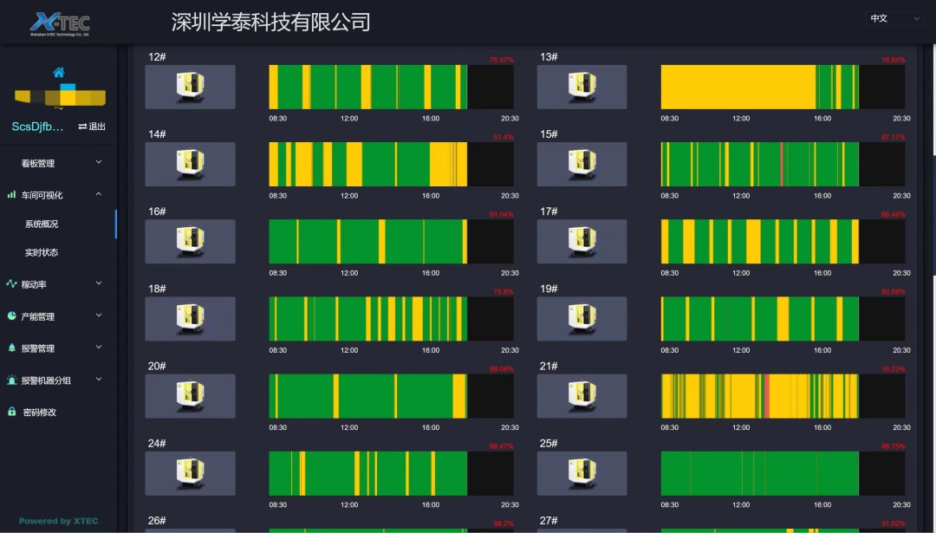Select machine 25# image

tap(582, 473)
